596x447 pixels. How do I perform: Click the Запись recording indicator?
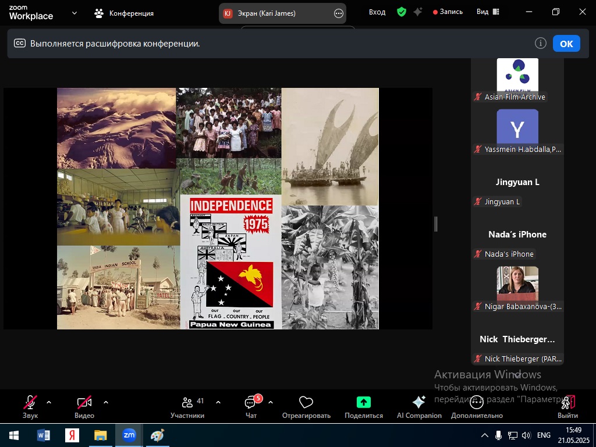point(448,12)
